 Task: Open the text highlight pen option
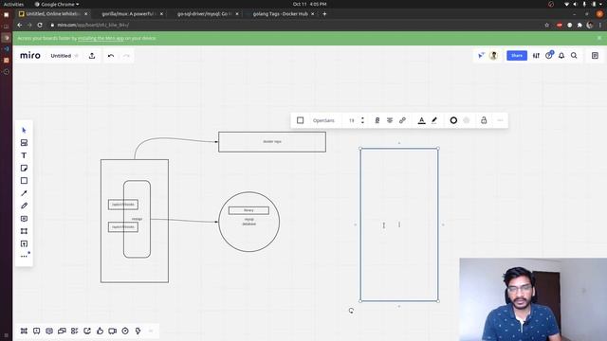[x=434, y=120]
